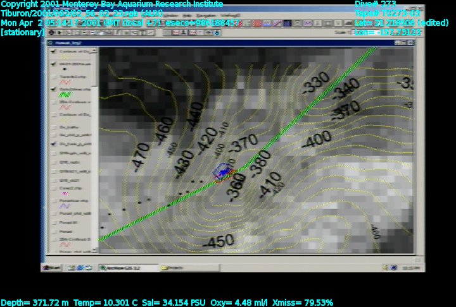Toggle checkbox of layer with blue line symbol
The width and height of the screenshot is (456, 307).
[54, 201]
